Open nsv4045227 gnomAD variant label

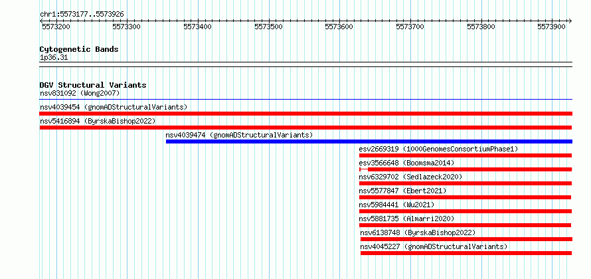point(434,246)
